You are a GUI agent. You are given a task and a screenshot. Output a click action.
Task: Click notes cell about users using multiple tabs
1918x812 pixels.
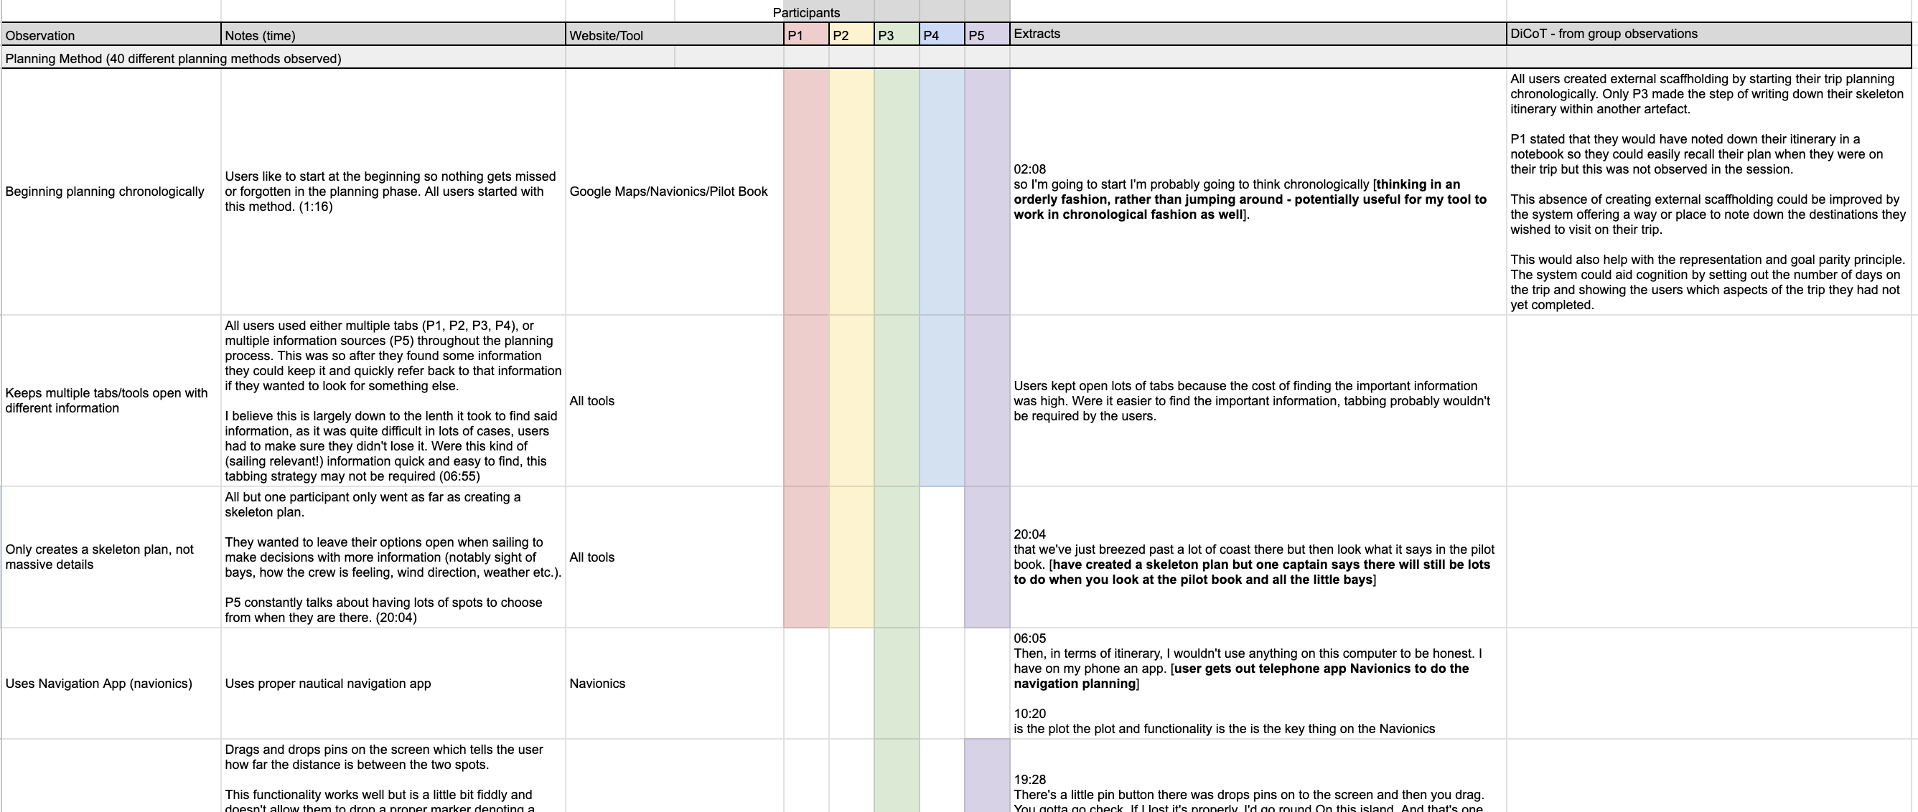393,401
